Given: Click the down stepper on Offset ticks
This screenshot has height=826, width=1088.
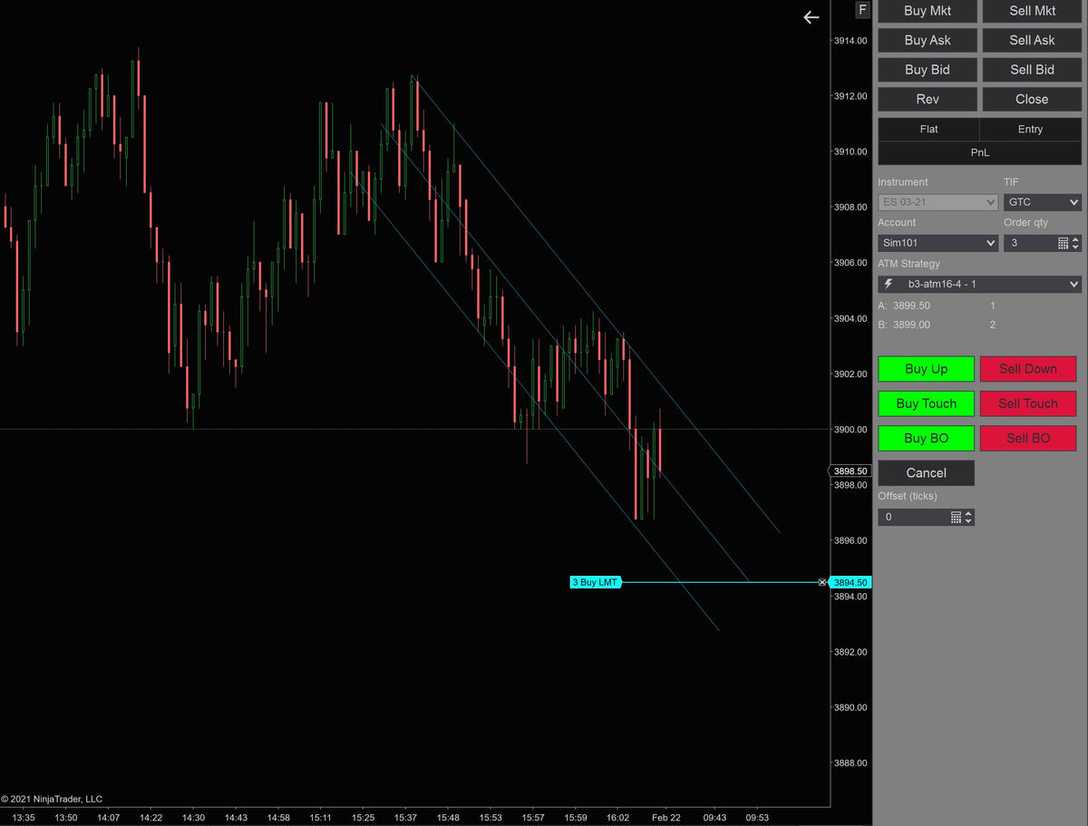Looking at the screenshot, I should coord(968,520).
